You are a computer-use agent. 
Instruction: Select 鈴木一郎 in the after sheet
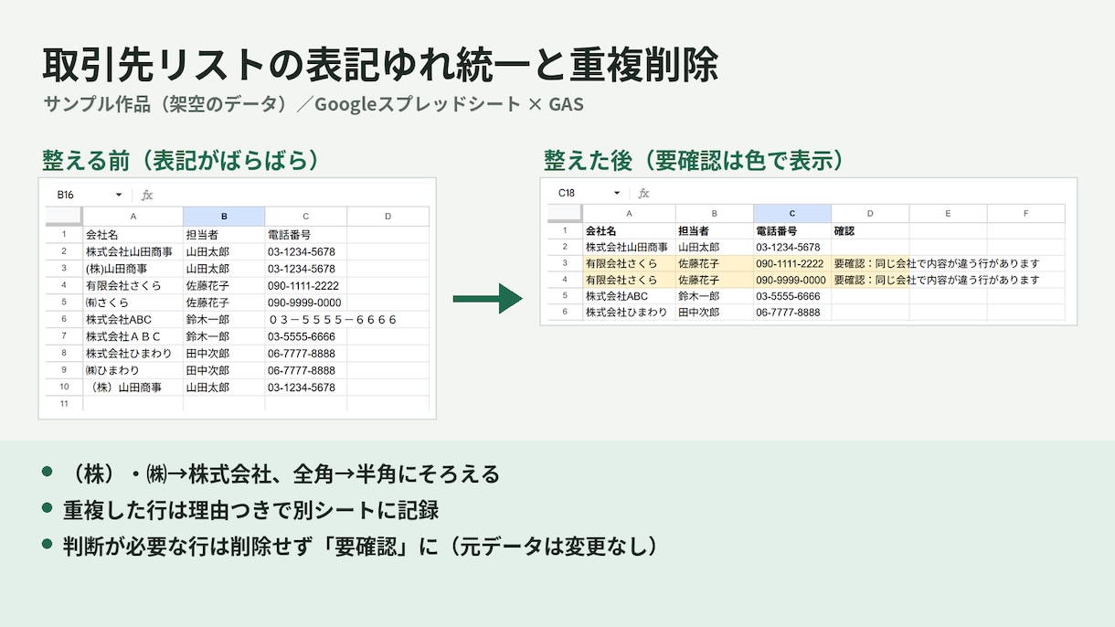(715, 296)
